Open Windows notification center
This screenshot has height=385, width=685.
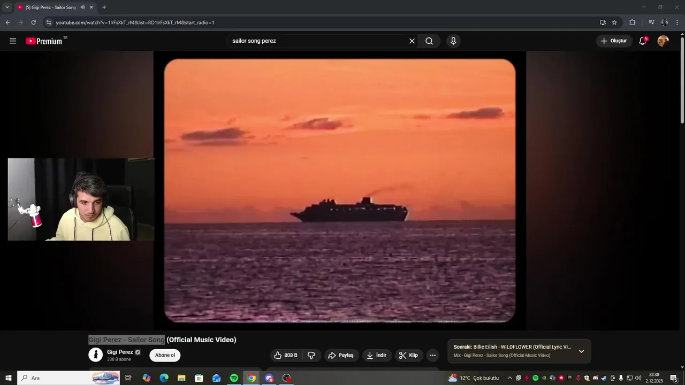pyautogui.click(x=674, y=378)
